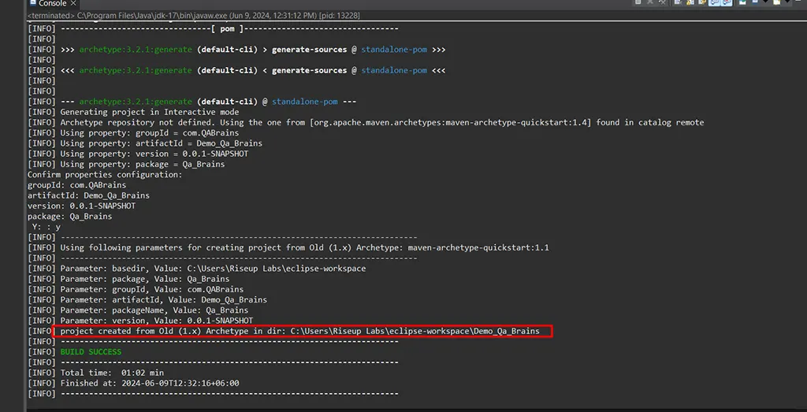
Task: Disable show console on standard out change
Action: pos(713,3)
